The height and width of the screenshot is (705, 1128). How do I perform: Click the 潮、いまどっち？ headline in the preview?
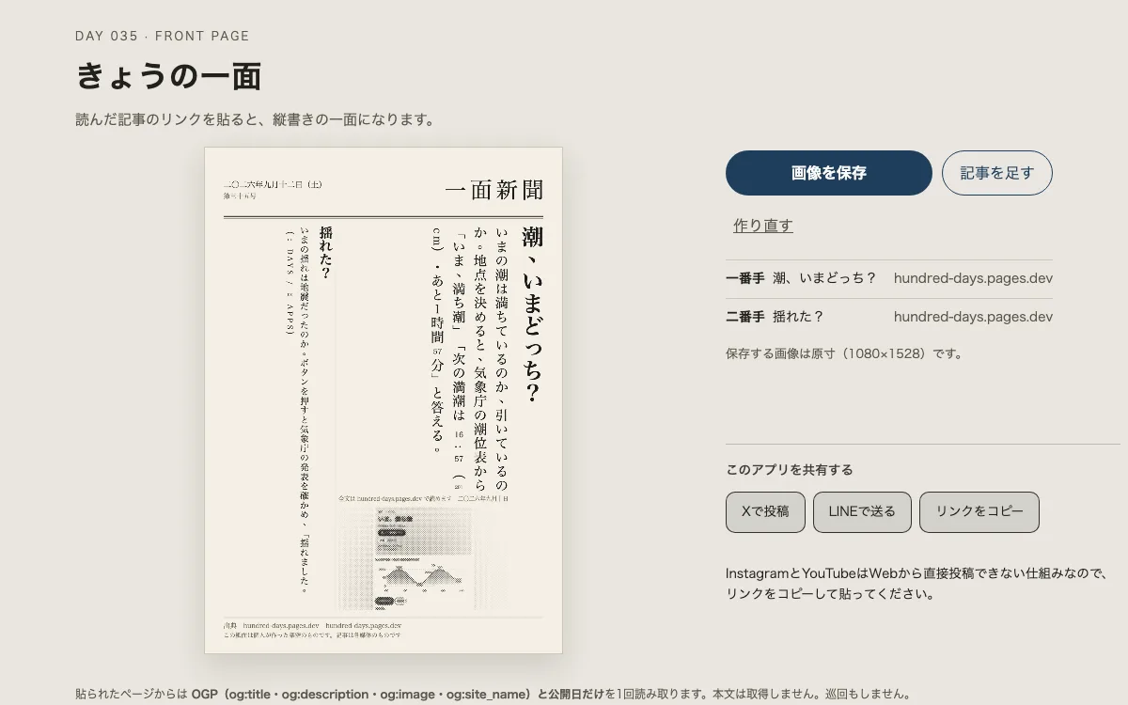click(533, 315)
